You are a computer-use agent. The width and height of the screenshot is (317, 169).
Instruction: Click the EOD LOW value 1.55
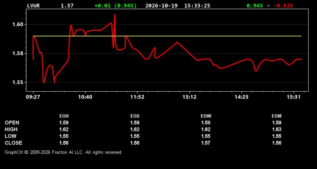pyautogui.click(x=135, y=136)
